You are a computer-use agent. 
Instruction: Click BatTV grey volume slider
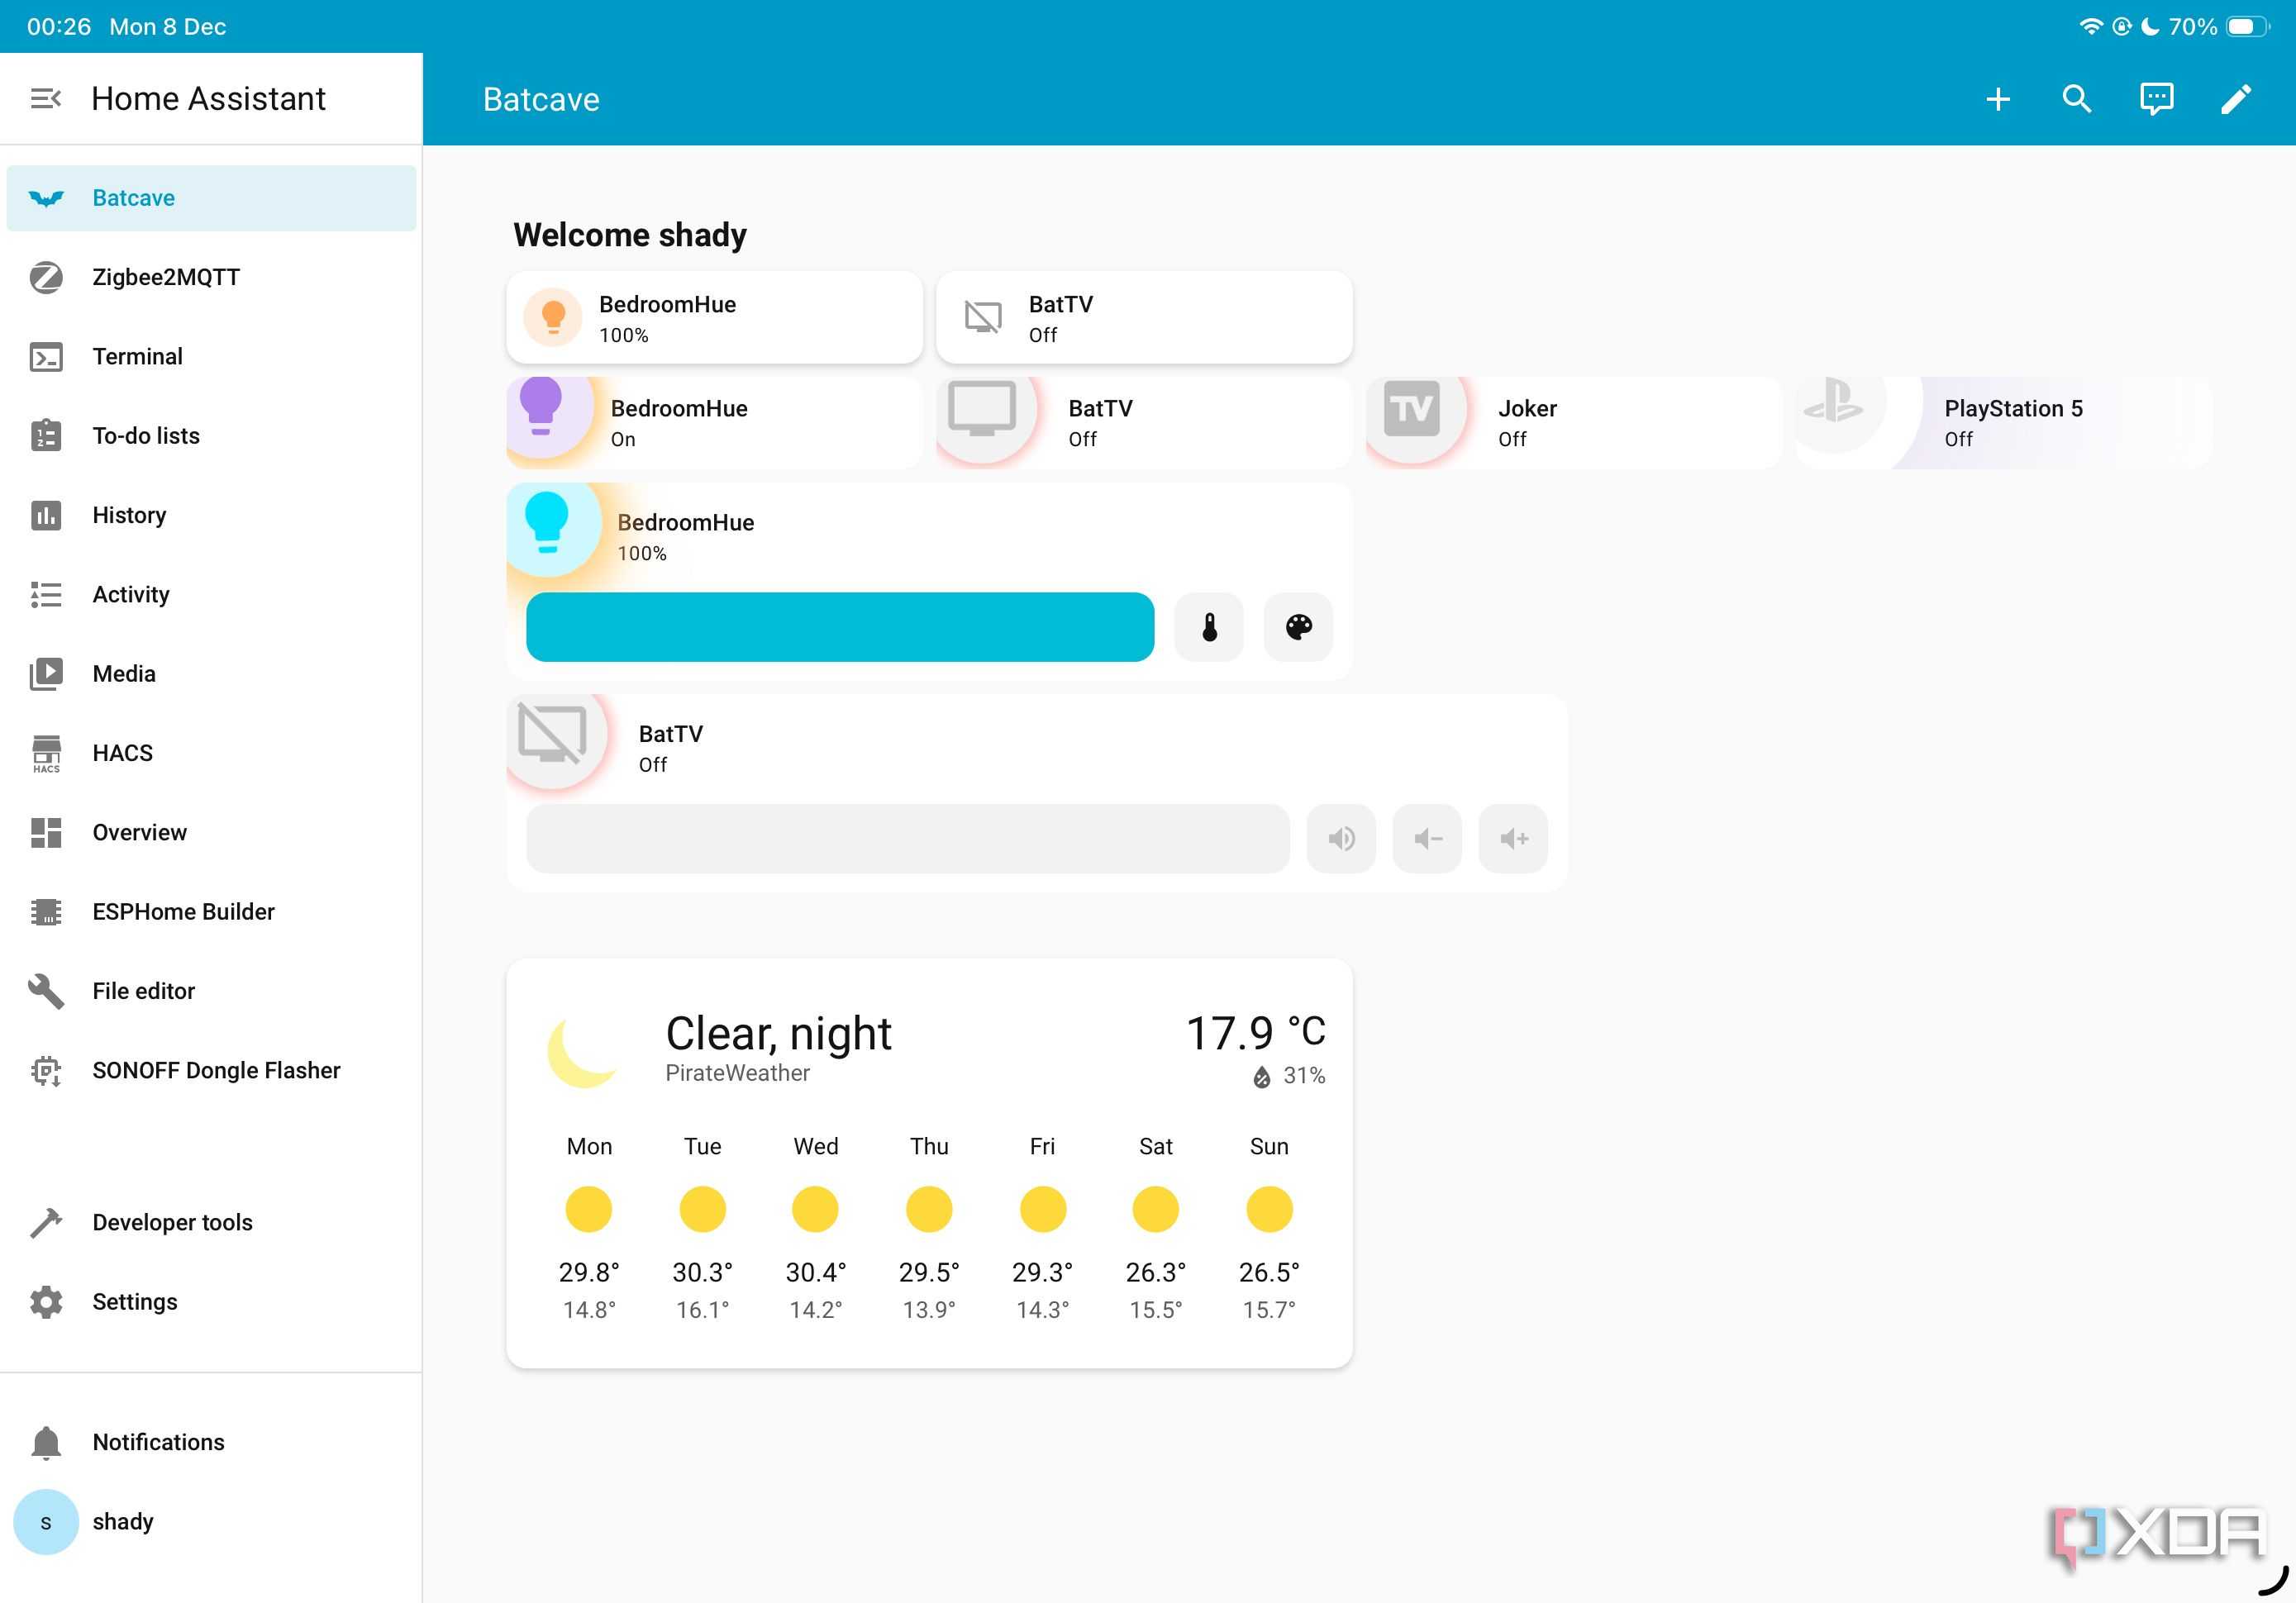tap(907, 838)
